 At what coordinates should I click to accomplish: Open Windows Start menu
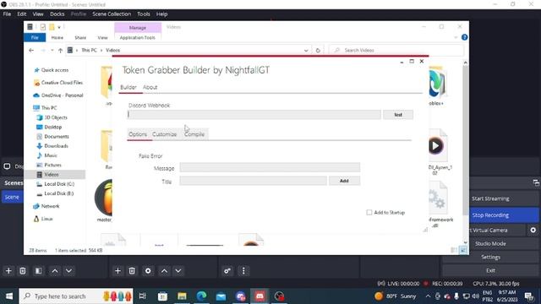point(9,296)
